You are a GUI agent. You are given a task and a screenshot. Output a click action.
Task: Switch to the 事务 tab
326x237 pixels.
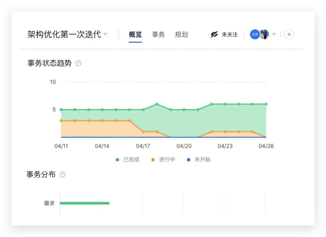[x=158, y=34]
